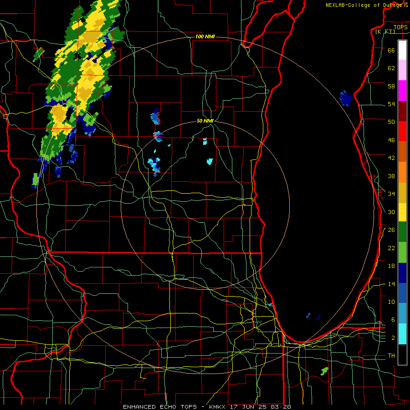The width and height of the screenshot is (410, 410).
Task: Click the "ENHANCED ECHO TOPS" title text
Action: (160, 407)
